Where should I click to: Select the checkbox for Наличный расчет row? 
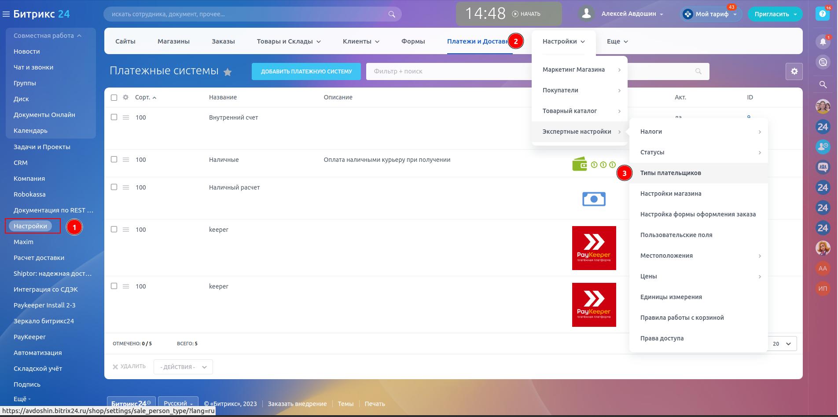coord(114,187)
